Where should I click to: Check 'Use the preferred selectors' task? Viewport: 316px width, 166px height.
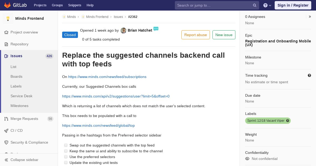[x=66, y=157]
